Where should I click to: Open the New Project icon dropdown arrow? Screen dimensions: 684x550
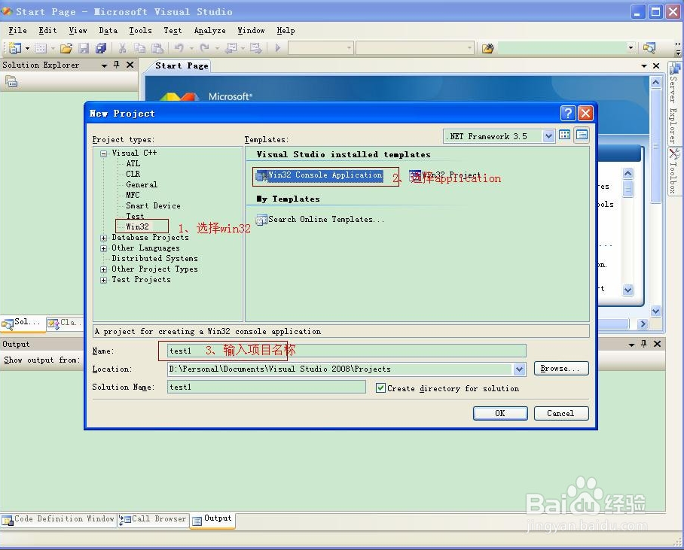(27, 48)
